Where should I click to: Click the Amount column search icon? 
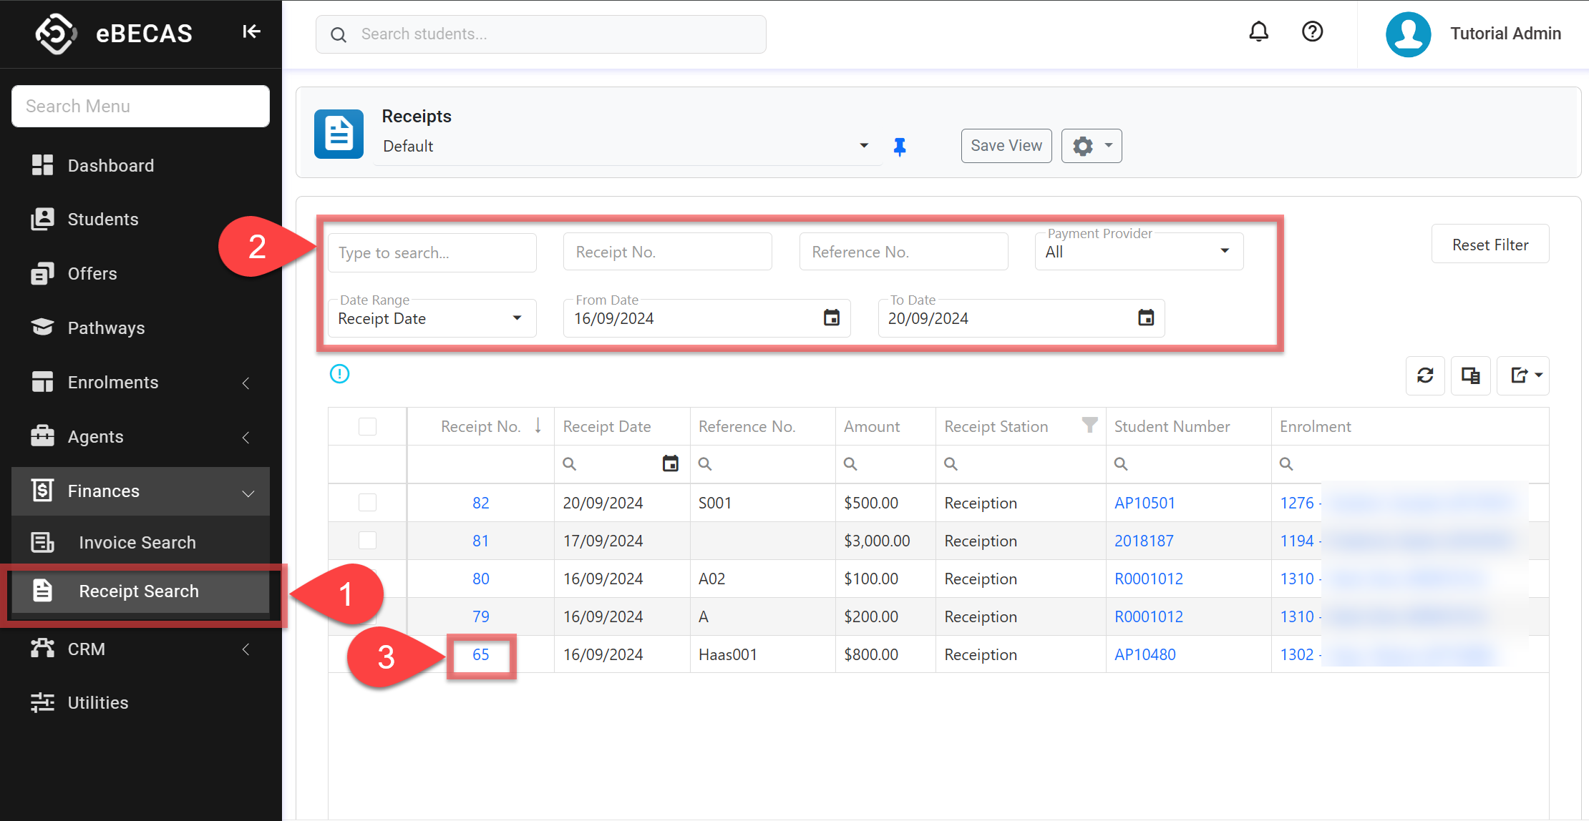[850, 464]
